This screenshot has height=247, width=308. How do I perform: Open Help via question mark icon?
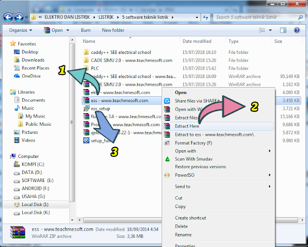pyautogui.click(x=297, y=30)
